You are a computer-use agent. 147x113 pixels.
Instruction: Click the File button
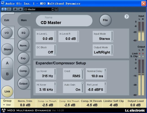click(x=105, y=20)
